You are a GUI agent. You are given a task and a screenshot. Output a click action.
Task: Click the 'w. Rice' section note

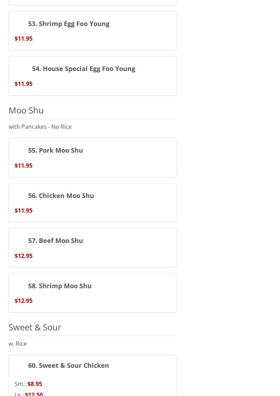(17, 344)
